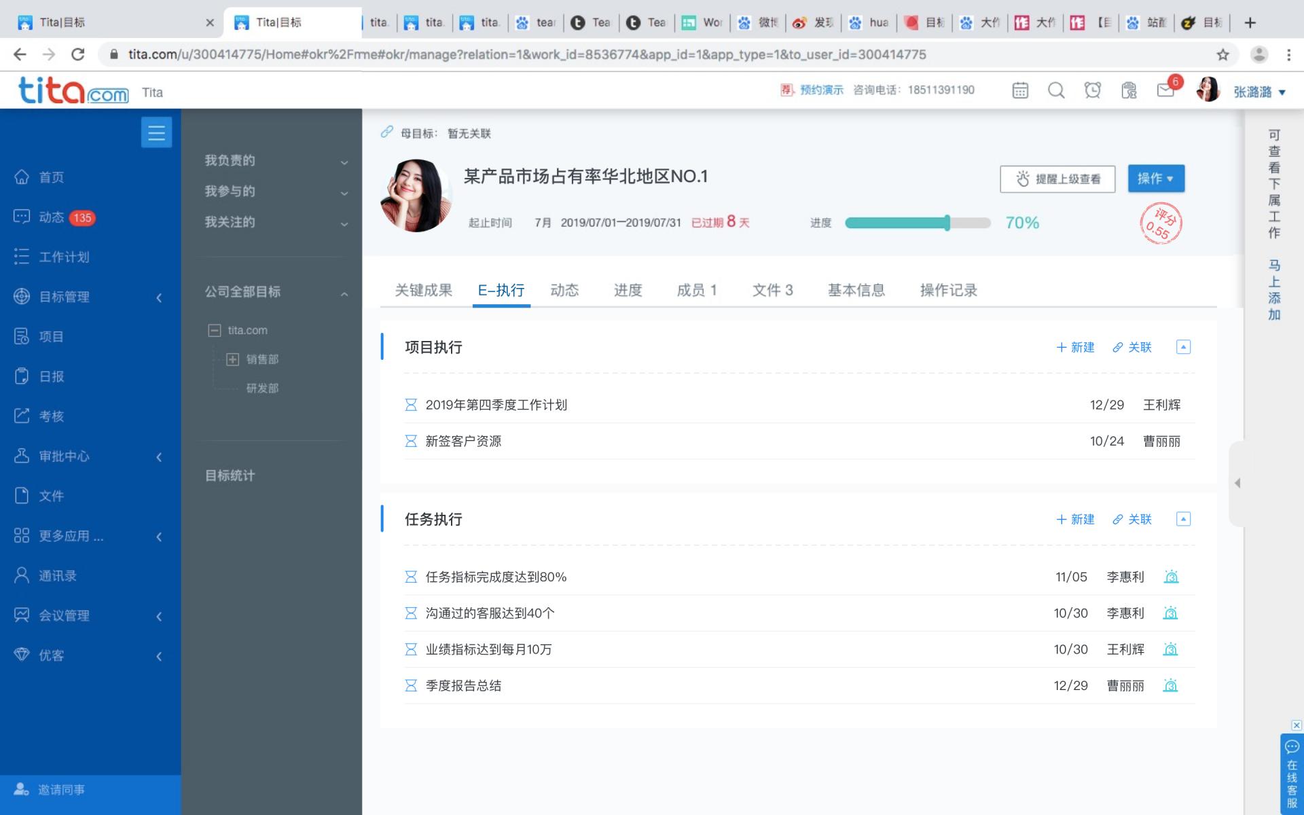The width and height of the screenshot is (1304, 815).
Task: Expand the 销售部 node in goal tree
Action: pyautogui.click(x=232, y=359)
